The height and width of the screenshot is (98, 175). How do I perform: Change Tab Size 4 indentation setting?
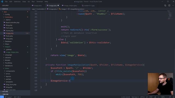(x=135, y=97)
